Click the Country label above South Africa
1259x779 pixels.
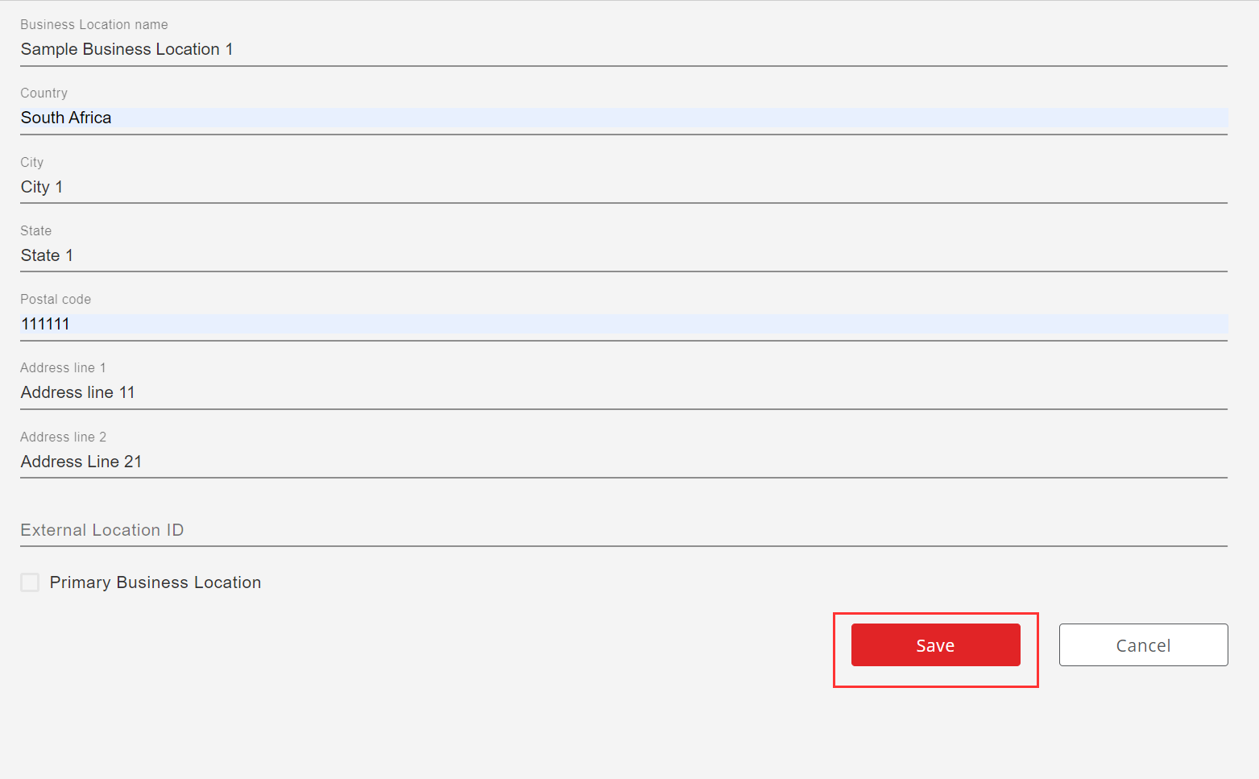[44, 93]
